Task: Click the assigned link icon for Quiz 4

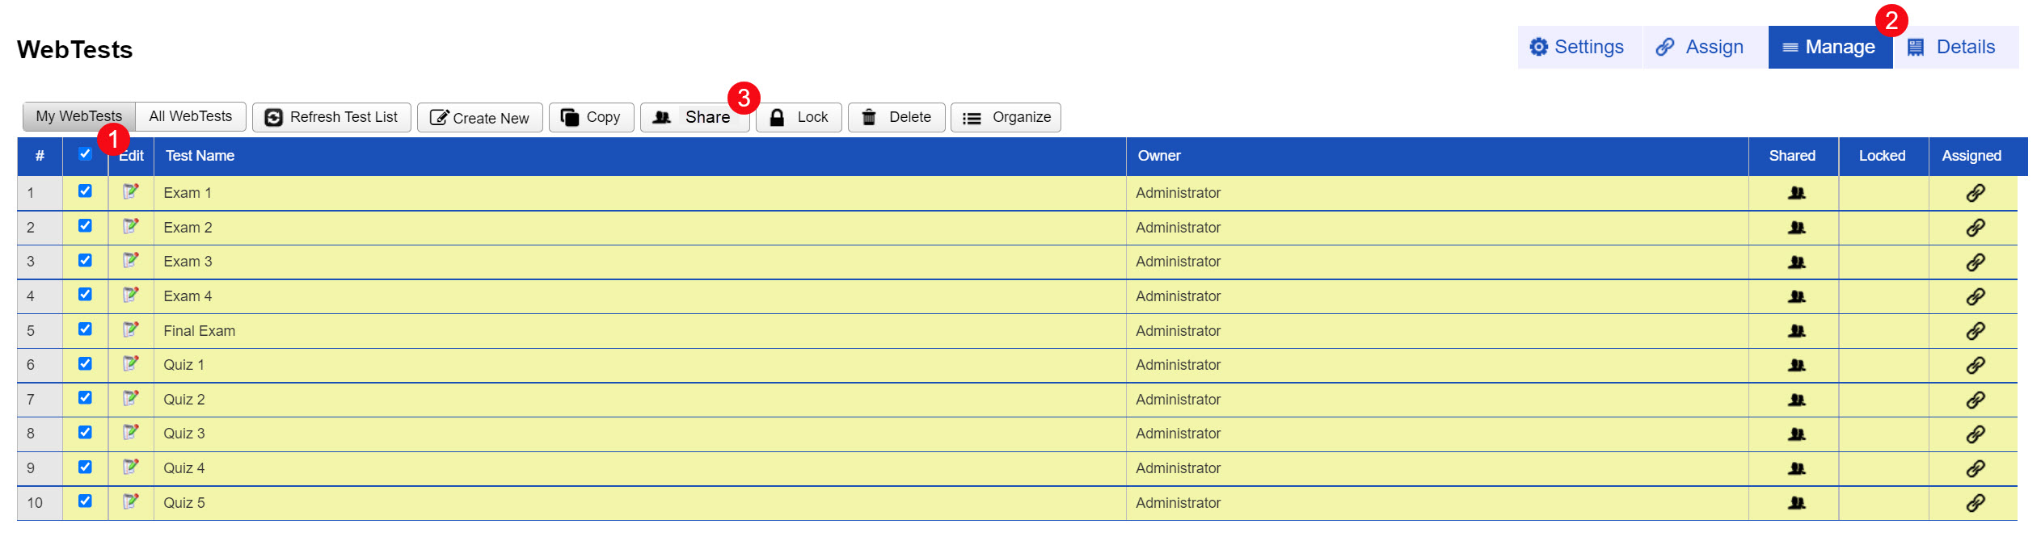Action: [1975, 468]
